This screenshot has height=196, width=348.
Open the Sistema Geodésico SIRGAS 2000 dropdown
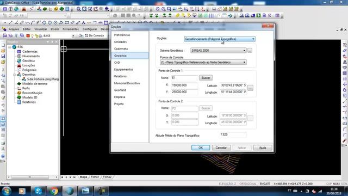pos(219,51)
